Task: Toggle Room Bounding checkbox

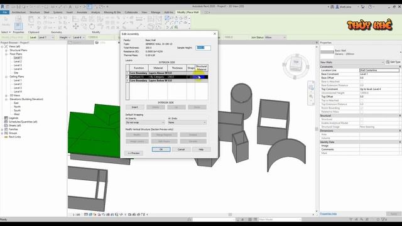Action: pos(361,108)
